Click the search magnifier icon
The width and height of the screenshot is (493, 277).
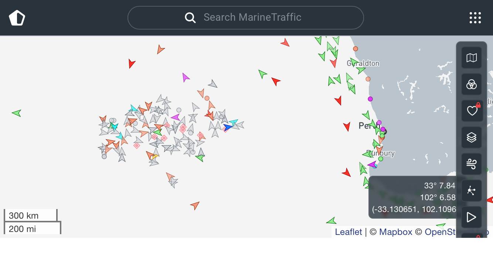[190, 17]
